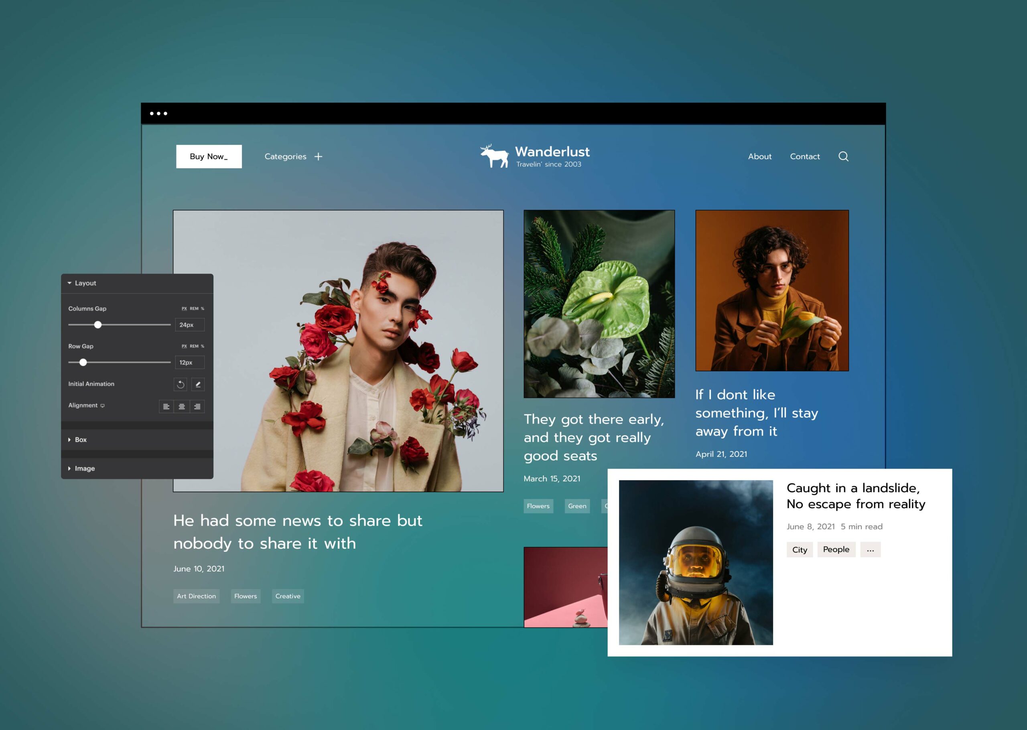1027x730 pixels.
Task: Go to the About page
Action: click(x=759, y=156)
